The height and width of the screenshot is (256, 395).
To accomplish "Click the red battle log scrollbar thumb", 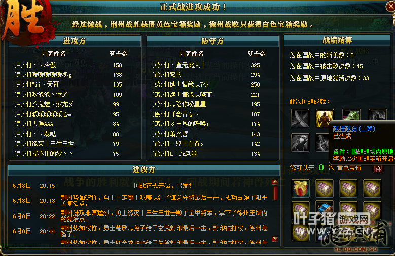I will coord(275,193).
